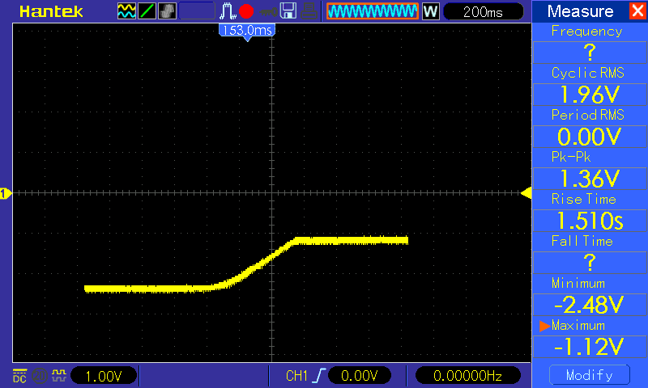Select the Cyclic RMS measurement label

coord(588,73)
